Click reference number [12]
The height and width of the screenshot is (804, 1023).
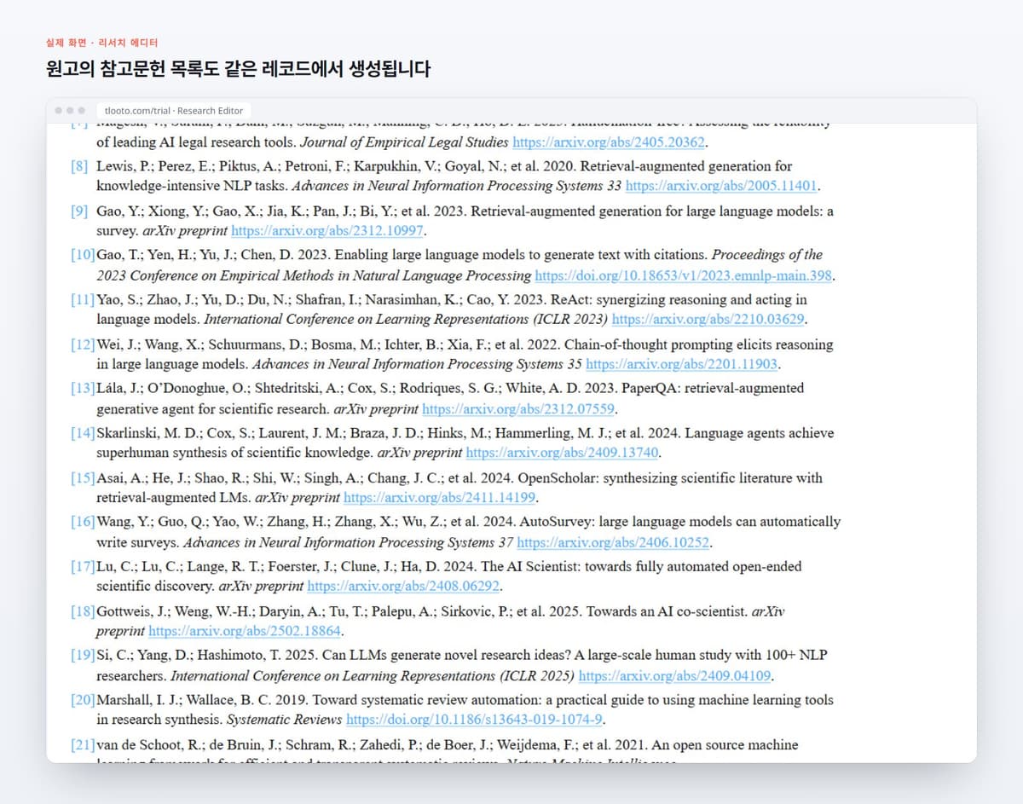point(83,345)
